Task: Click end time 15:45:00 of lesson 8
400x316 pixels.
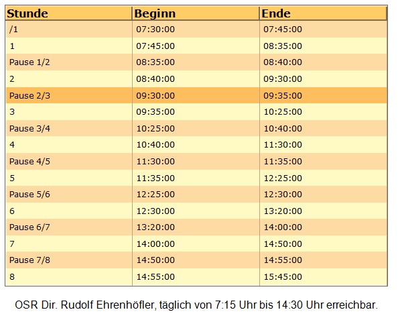Action: click(283, 277)
